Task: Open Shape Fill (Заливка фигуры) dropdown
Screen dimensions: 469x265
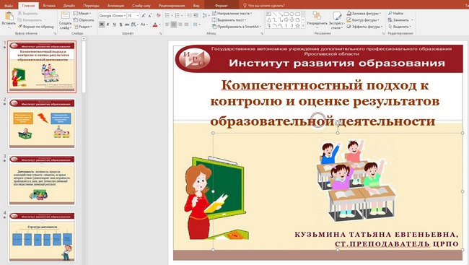Action: tap(364, 14)
